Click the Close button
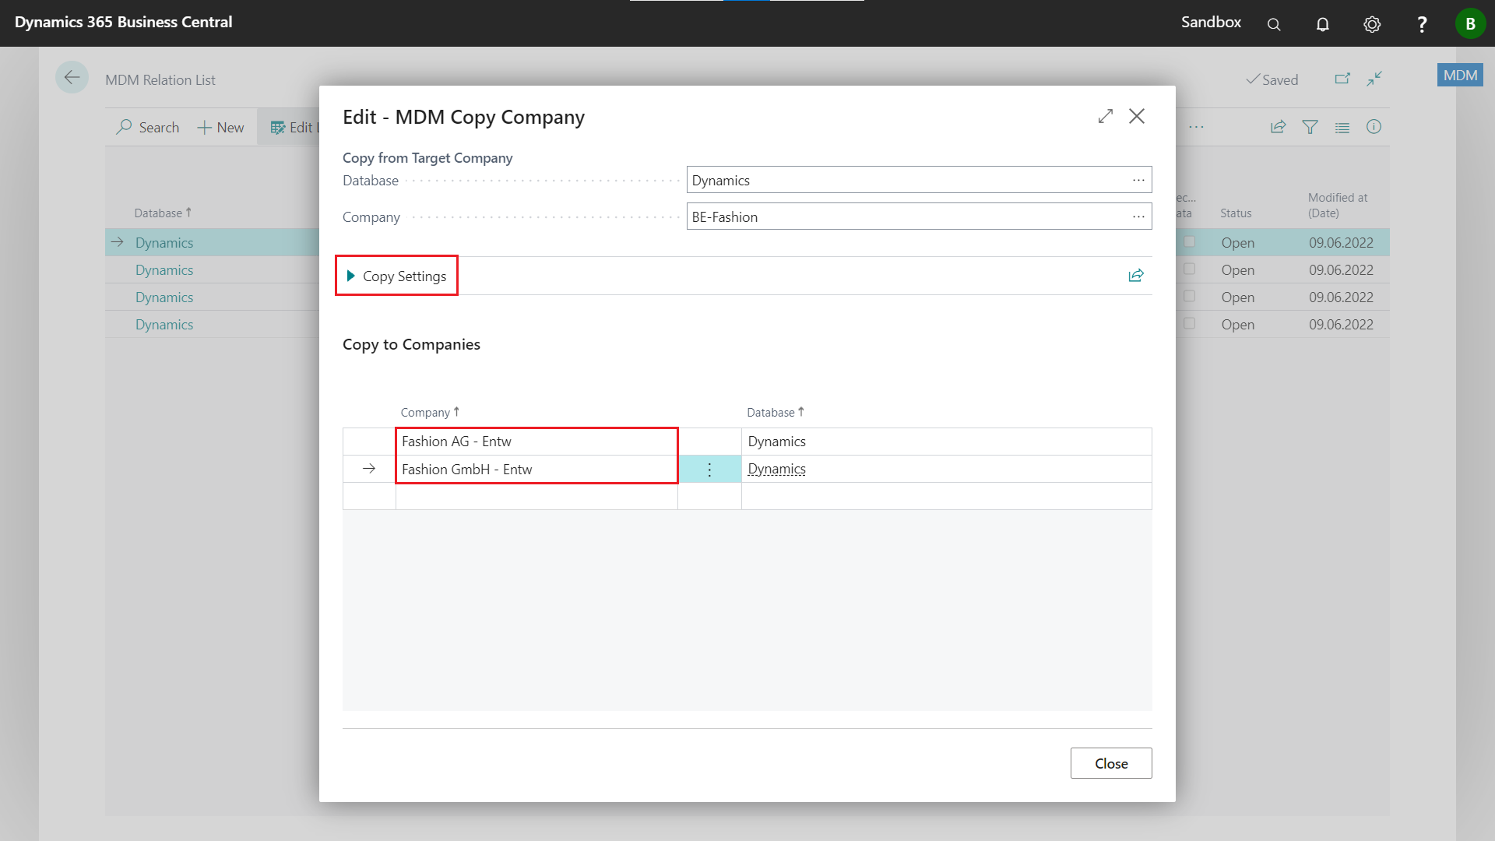The image size is (1495, 841). tap(1111, 763)
